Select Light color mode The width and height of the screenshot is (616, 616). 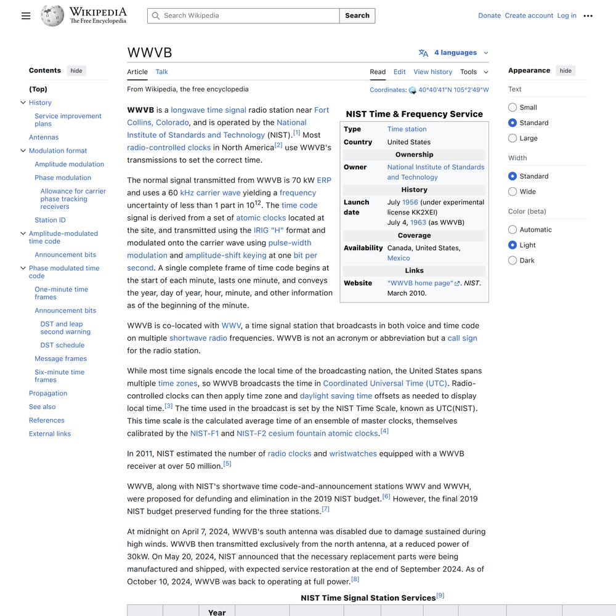coord(513,245)
